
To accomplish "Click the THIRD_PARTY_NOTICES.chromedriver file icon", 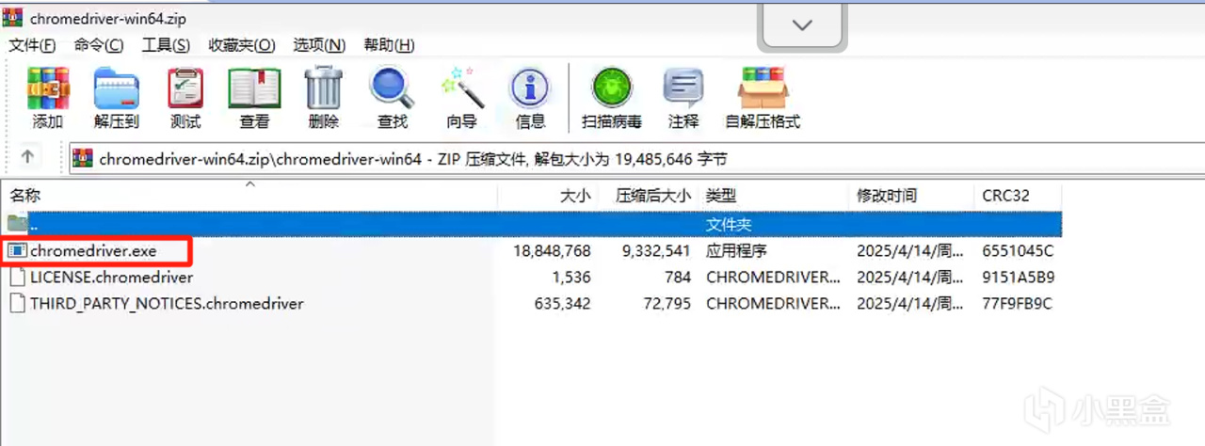I will coord(17,304).
